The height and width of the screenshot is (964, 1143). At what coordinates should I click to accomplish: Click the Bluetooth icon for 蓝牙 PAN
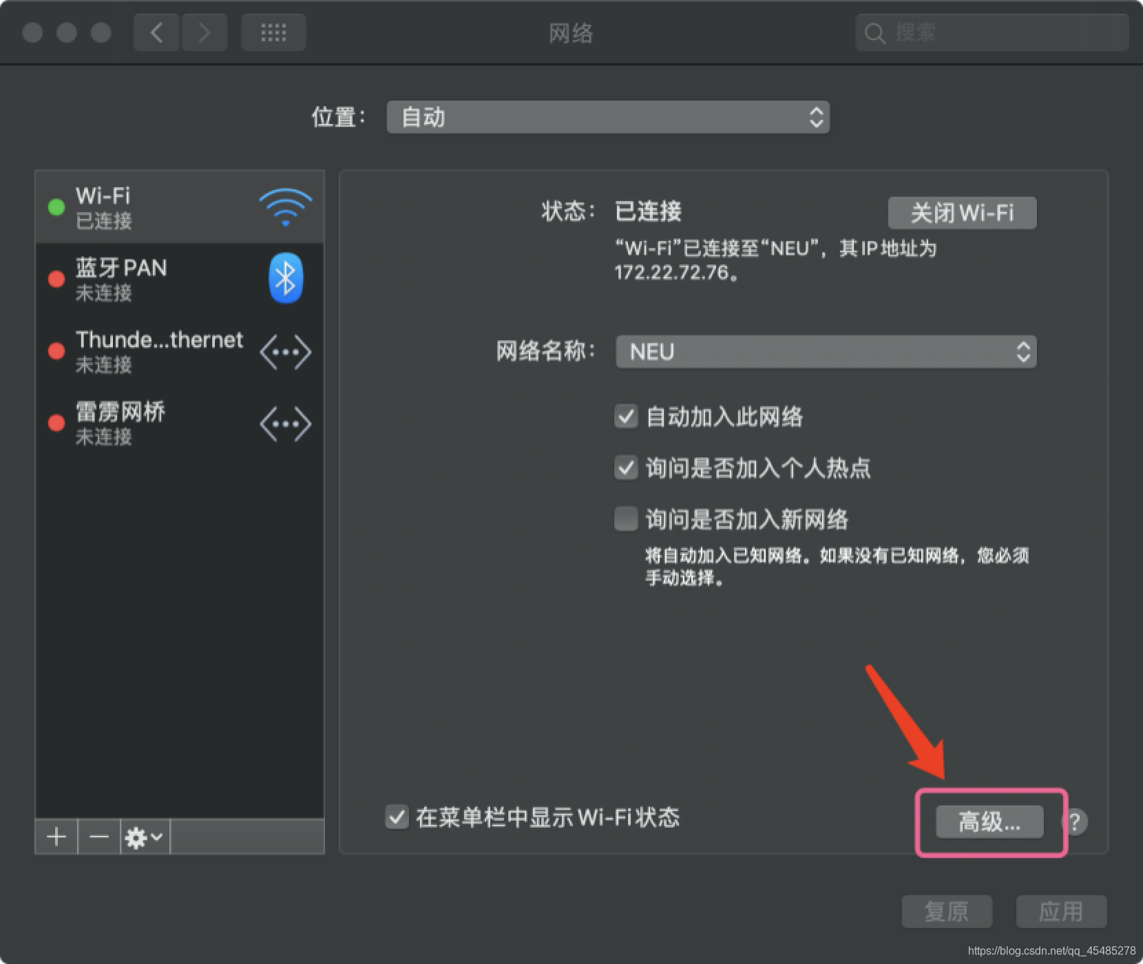tap(285, 279)
